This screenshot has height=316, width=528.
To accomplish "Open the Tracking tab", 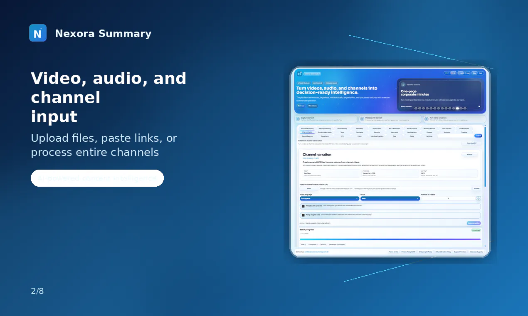I will (464, 132).
